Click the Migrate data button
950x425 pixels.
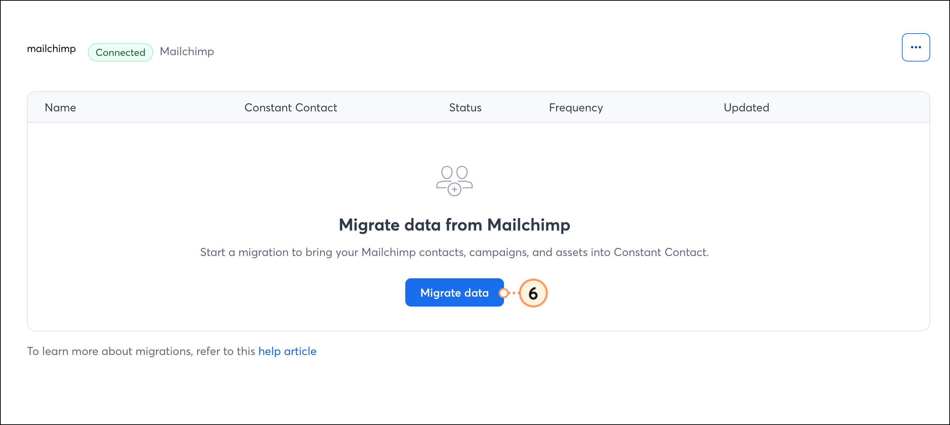pos(454,292)
